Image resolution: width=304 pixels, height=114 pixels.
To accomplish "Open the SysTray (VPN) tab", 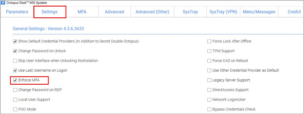I will pos(223,12).
